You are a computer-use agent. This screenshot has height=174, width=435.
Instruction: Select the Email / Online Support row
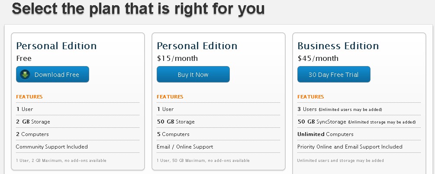point(185,147)
